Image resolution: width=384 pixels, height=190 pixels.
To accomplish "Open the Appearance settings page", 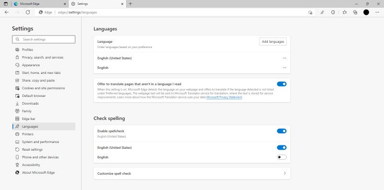I will [x=44, y=65].
